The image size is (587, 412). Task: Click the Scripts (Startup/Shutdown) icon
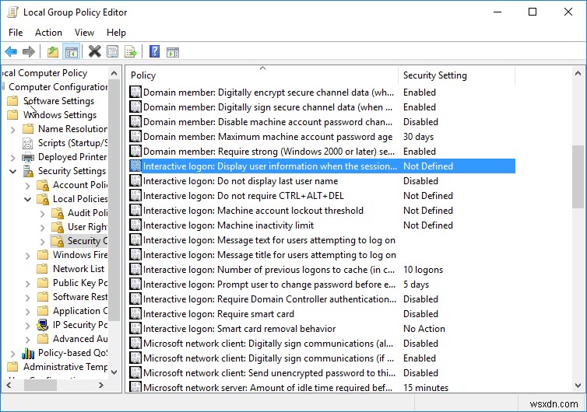click(28, 143)
